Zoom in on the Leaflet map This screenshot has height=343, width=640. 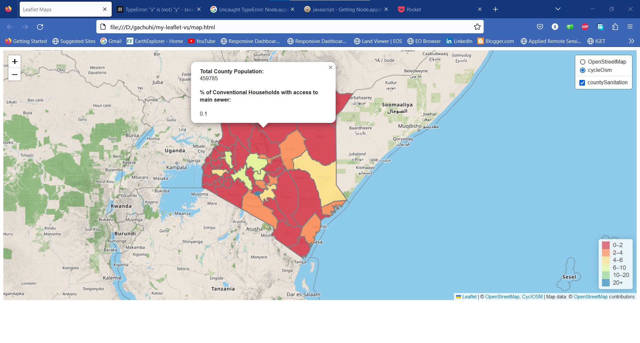pyautogui.click(x=15, y=62)
